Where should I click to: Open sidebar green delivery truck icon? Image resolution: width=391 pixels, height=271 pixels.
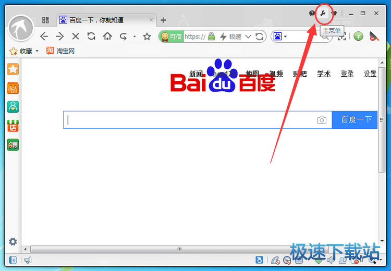[x=13, y=145]
